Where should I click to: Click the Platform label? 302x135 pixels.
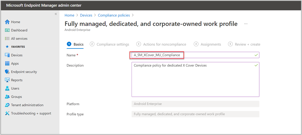pos(73,104)
